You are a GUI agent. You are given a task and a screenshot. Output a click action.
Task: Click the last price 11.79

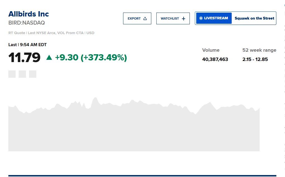click(x=24, y=58)
